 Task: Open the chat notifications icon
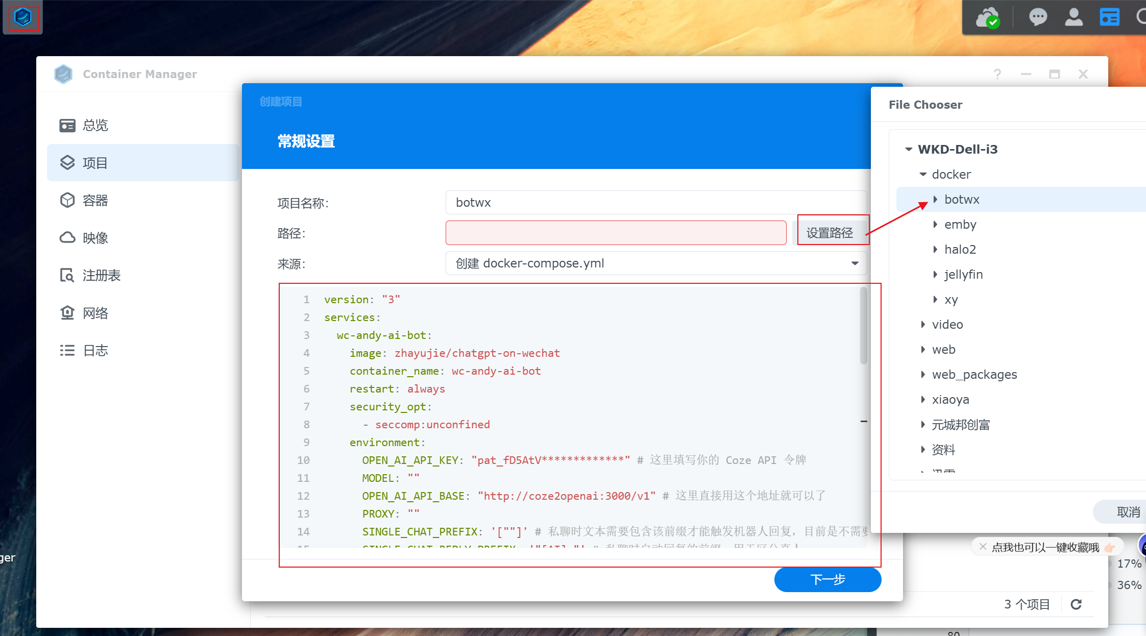1038,17
